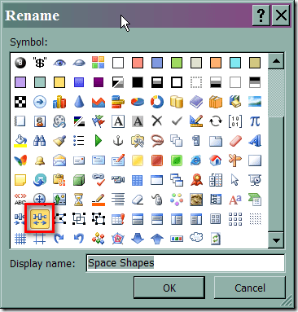
Task: Choose the video camera icon
Action: pyautogui.click(x=118, y=180)
